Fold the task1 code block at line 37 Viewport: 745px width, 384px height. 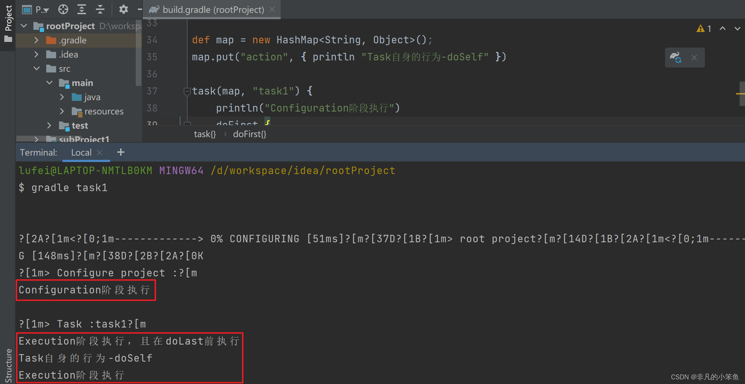(187, 91)
